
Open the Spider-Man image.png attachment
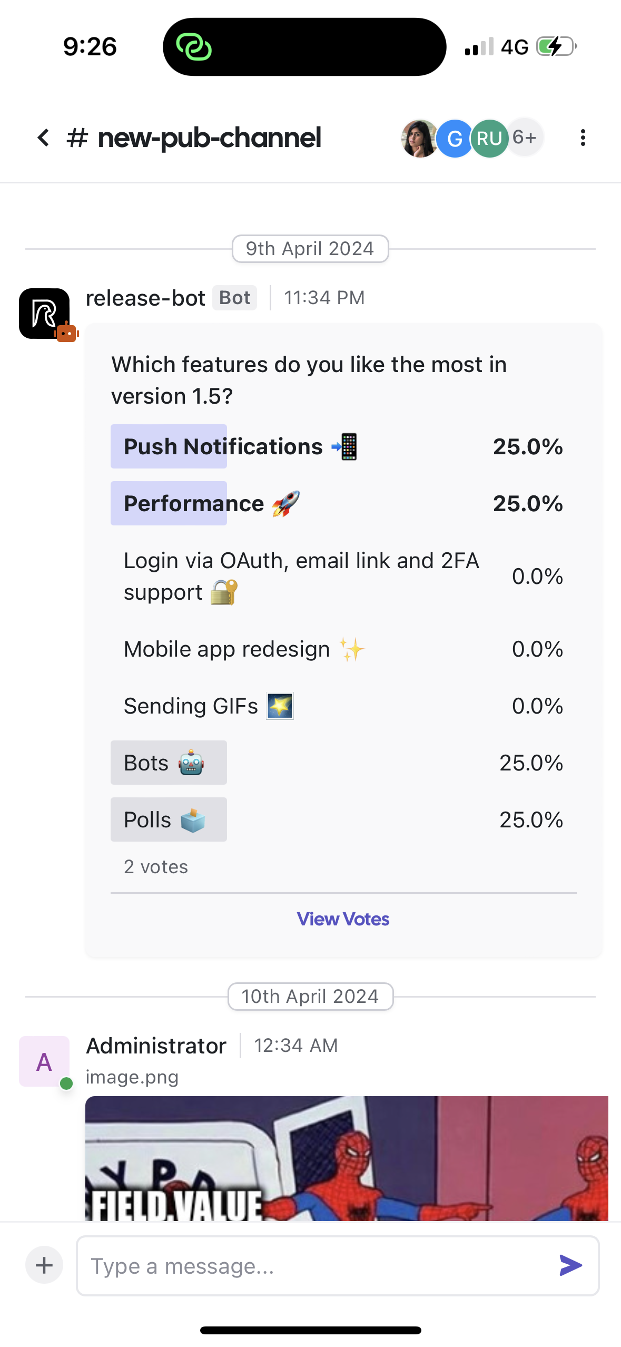(347, 1158)
